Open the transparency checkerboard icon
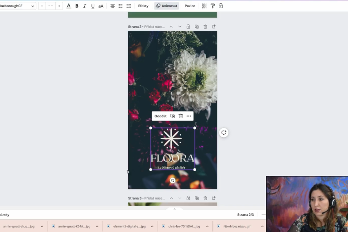 point(204,6)
